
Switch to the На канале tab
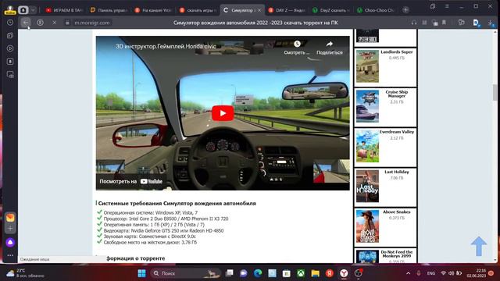pos(153,10)
